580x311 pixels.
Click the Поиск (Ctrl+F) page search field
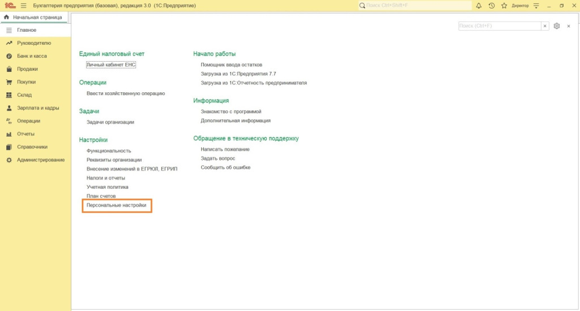point(498,26)
